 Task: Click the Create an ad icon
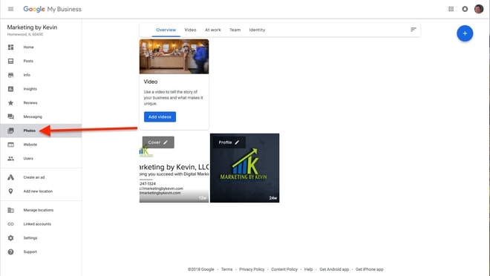(10, 177)
